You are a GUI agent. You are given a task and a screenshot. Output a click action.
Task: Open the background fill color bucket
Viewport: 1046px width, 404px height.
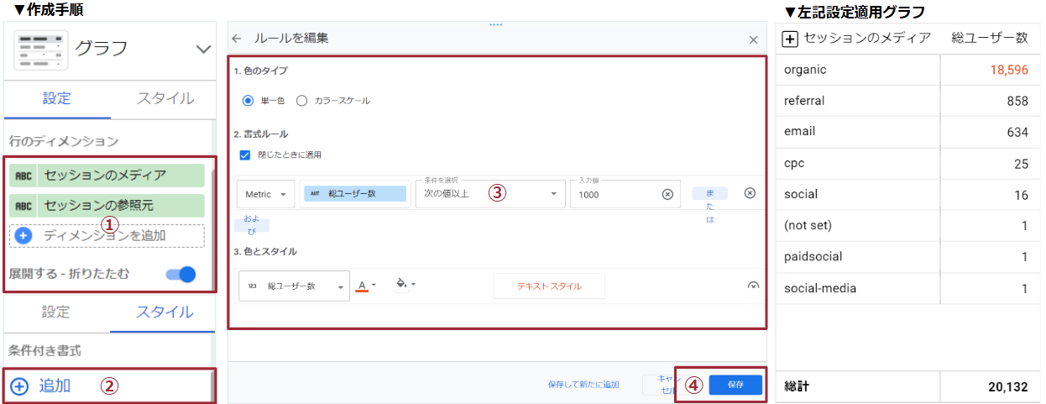(404, 286)
